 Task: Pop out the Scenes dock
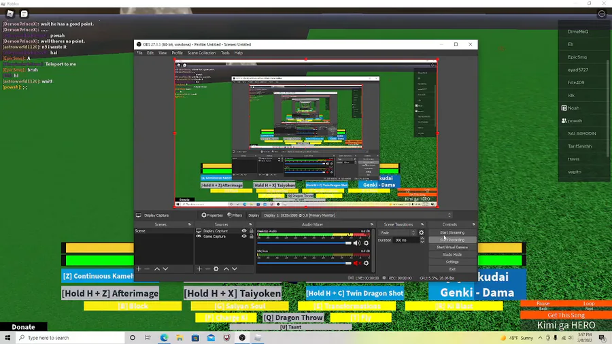point(190,224)
